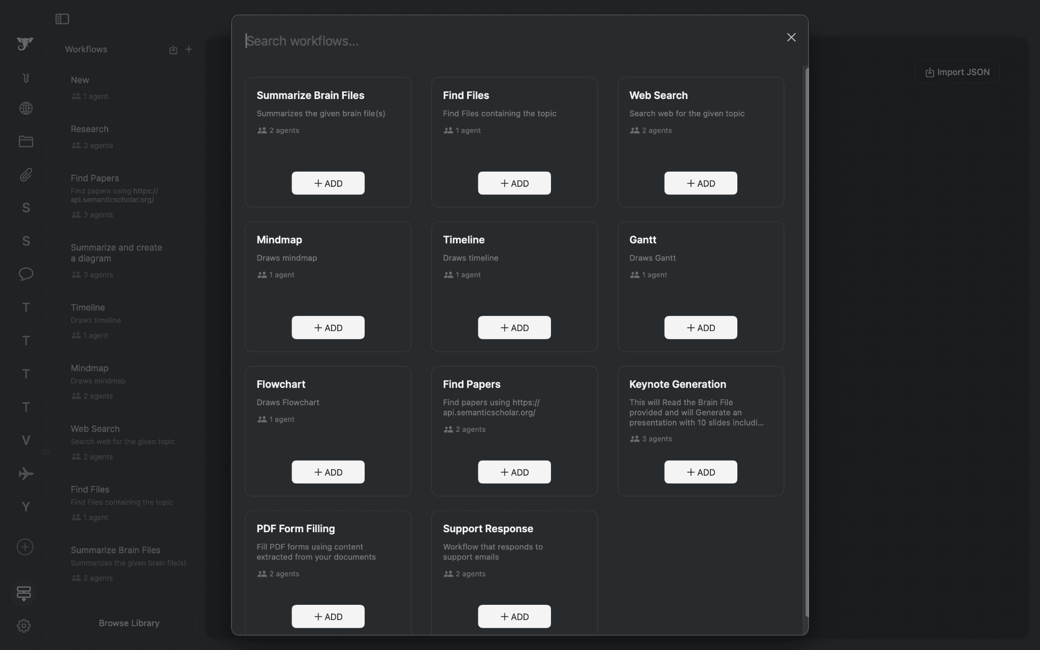Open the folder icon in sidebar
The image size is (1040, 650).
(26, 141)
